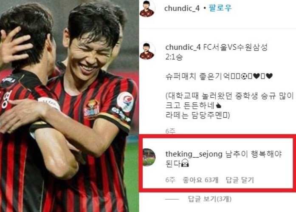Click the 6주 timestamp under the comment
Image resolution: width=296 pixels, height=212 pixels.
point(170,180)
